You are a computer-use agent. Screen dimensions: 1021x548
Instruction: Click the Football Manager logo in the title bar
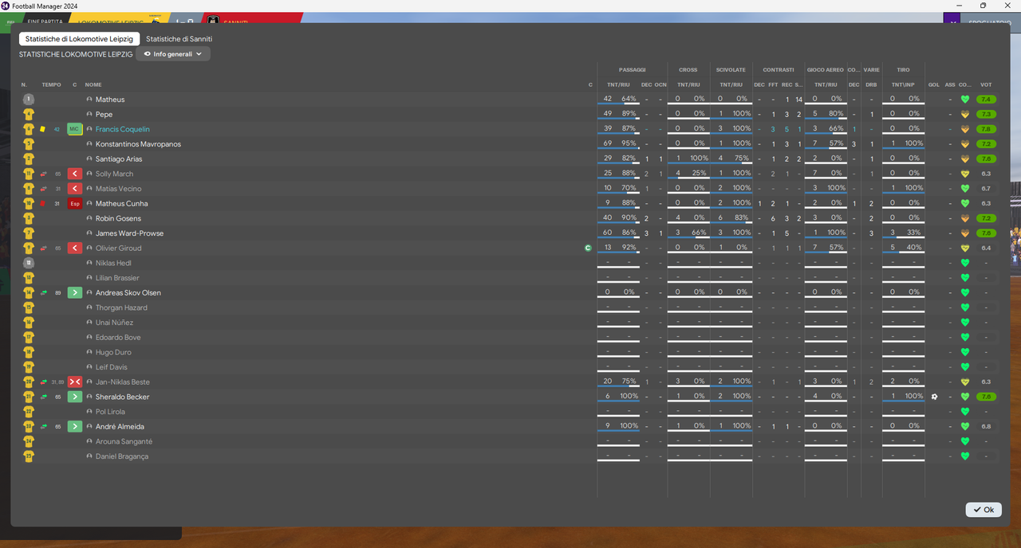6,6
